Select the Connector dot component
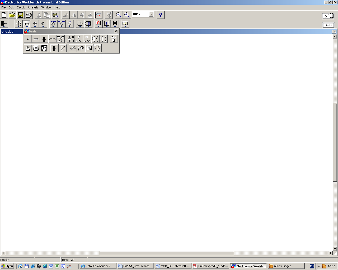 [28, 39]
